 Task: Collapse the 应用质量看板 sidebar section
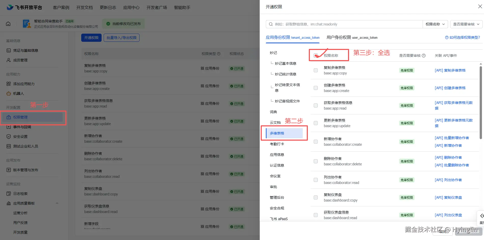[x=57, y=203]
